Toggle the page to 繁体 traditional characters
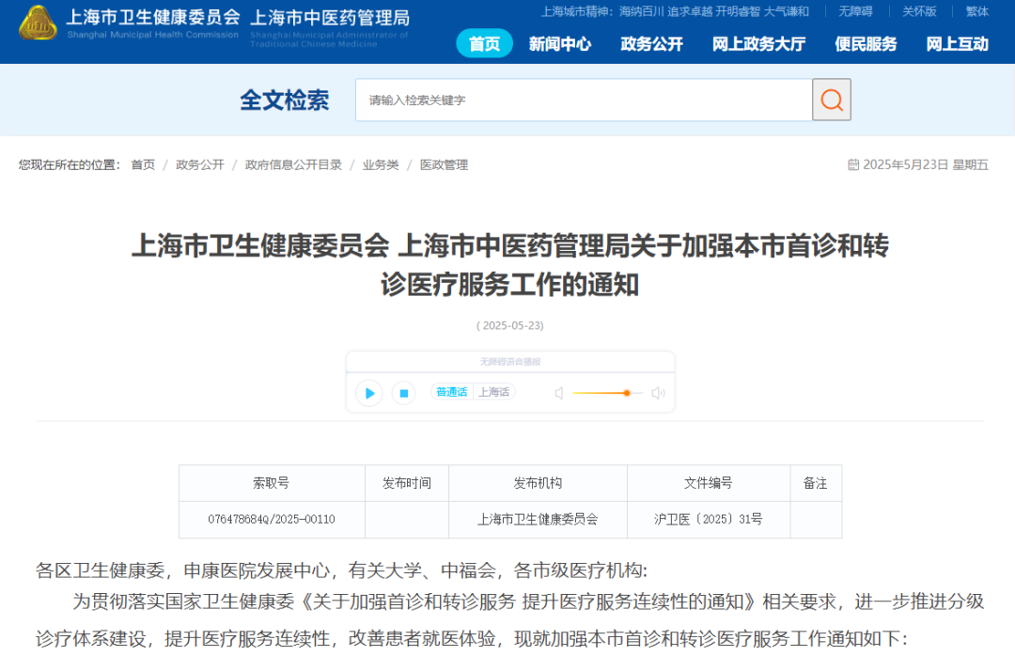This screenshot has height=656, width=1015. (x=976, y=11)
